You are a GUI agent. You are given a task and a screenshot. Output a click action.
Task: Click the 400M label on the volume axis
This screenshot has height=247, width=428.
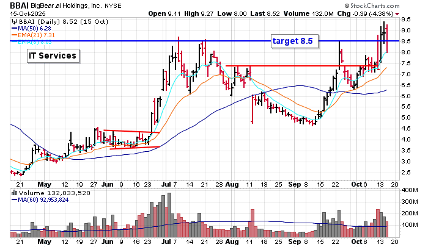click(x=410, y=191)
